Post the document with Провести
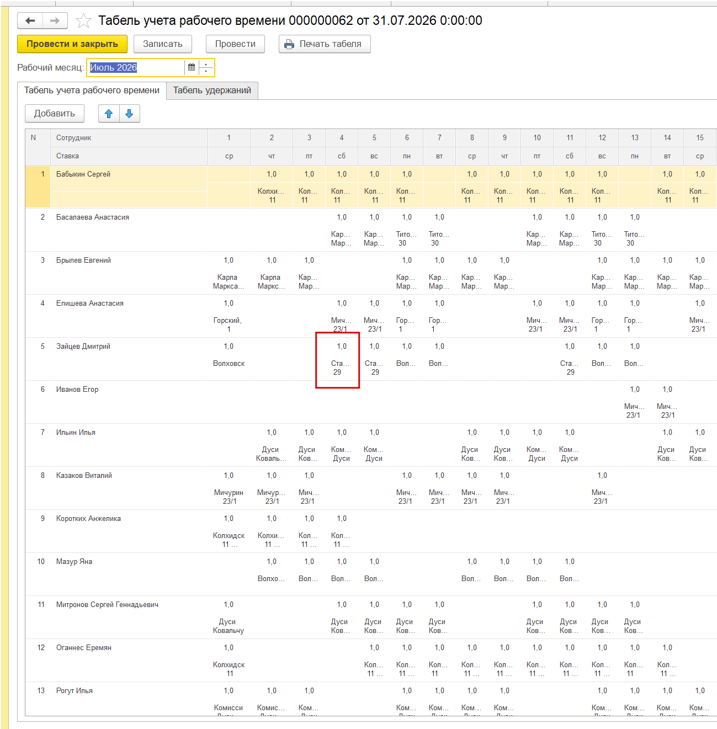This screenshot has height=729, width=717. (x=235, y=44)
